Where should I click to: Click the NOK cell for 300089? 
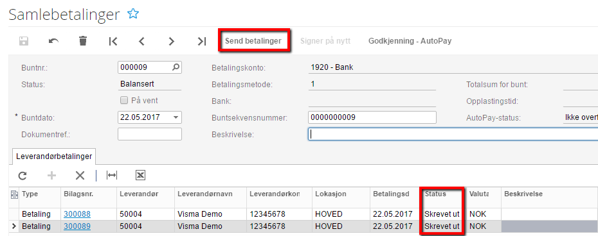click(483, 226)
